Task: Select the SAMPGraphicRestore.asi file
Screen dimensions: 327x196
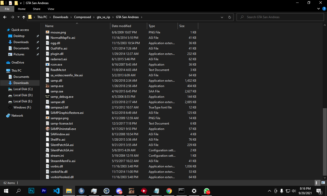Action: [67, 113]
